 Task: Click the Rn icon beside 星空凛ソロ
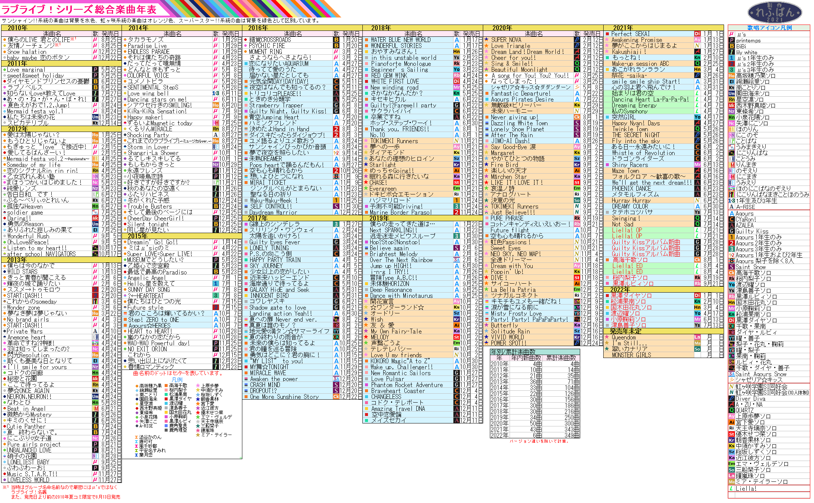(x=731, y=99)
